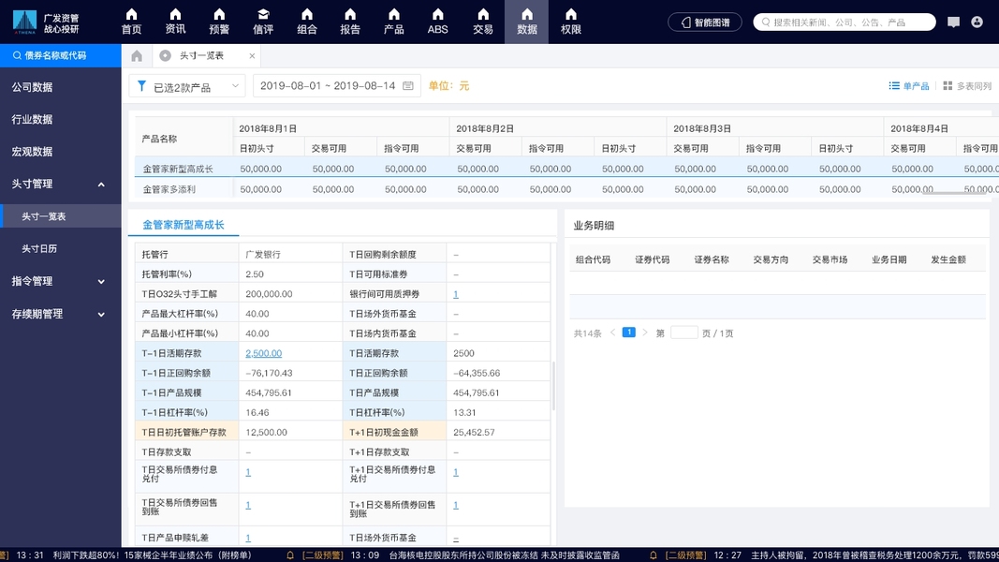999x562 pixels.
Task: Click the T+1日初现金金额 value 25,452.57
Action: click(x=474, y=432)
